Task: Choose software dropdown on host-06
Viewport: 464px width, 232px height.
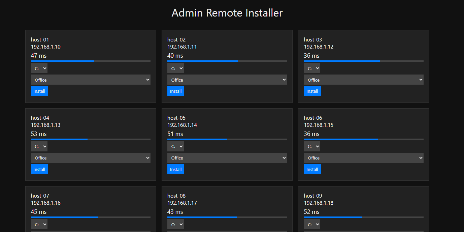Action: click(x=363, y=158)
